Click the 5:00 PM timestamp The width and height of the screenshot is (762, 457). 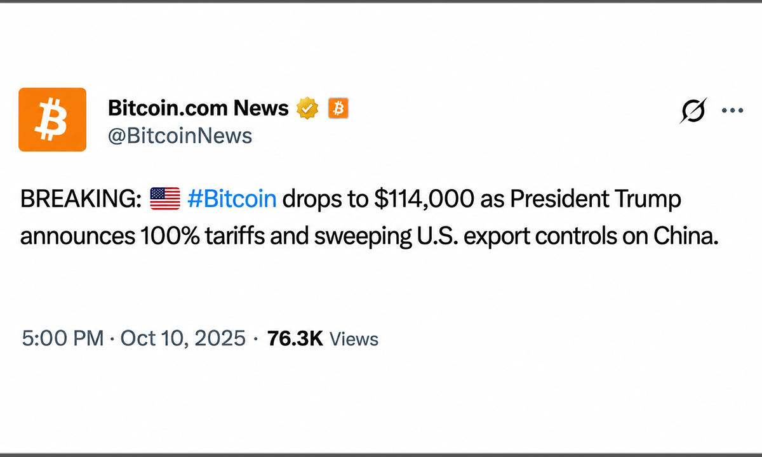click(62, 338)
